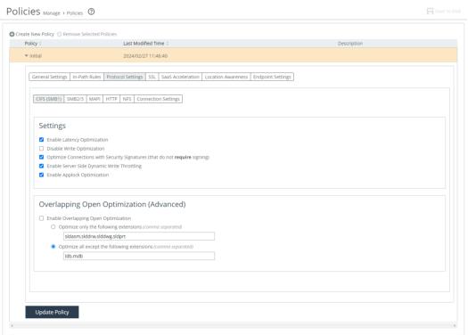The image size is (468, 335).
Task: Click Create New Policy link
Action: [x=35, y=34]
